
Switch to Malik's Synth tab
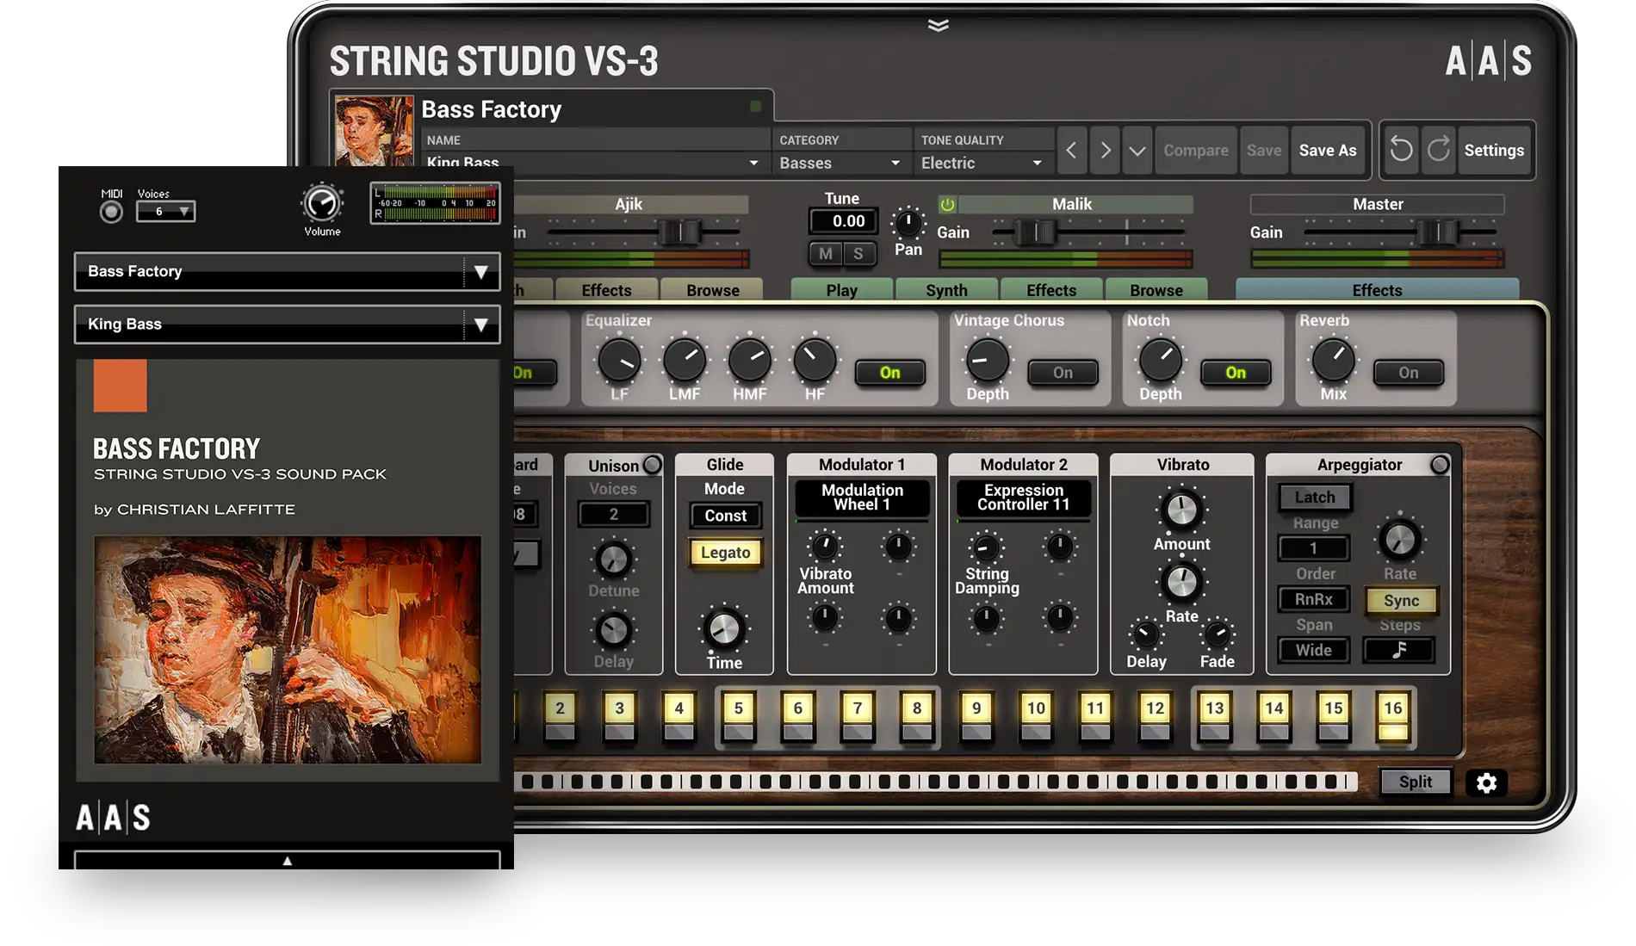click(946, 290)
